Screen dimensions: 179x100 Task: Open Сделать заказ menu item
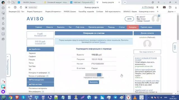(146, 27)
